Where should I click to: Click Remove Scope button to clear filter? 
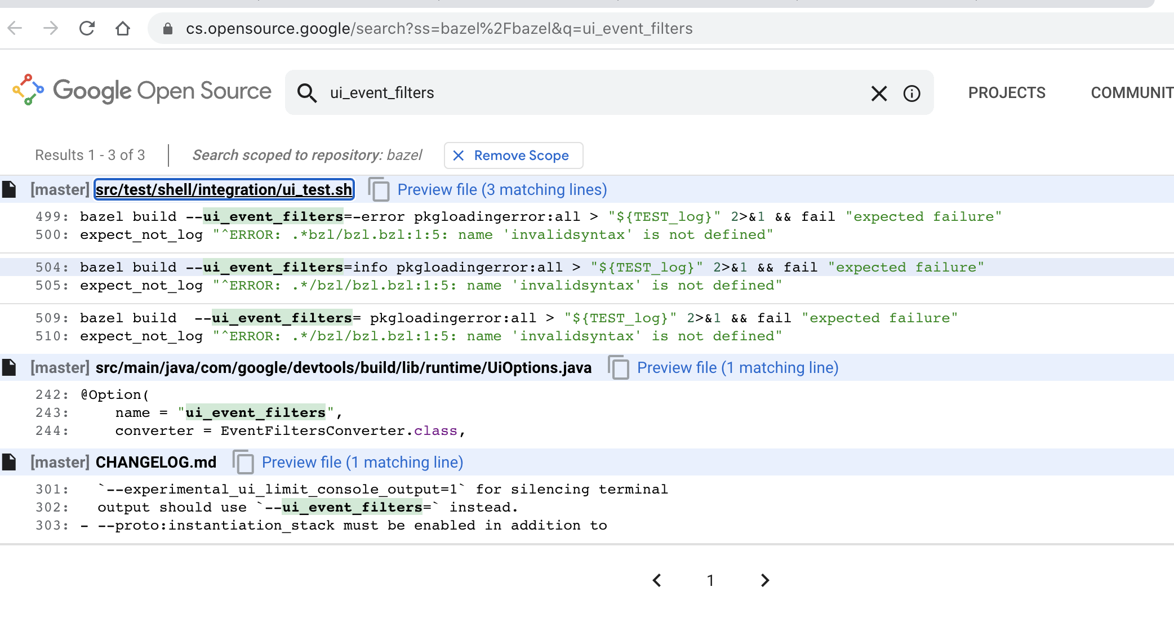[x=512, y=155]
